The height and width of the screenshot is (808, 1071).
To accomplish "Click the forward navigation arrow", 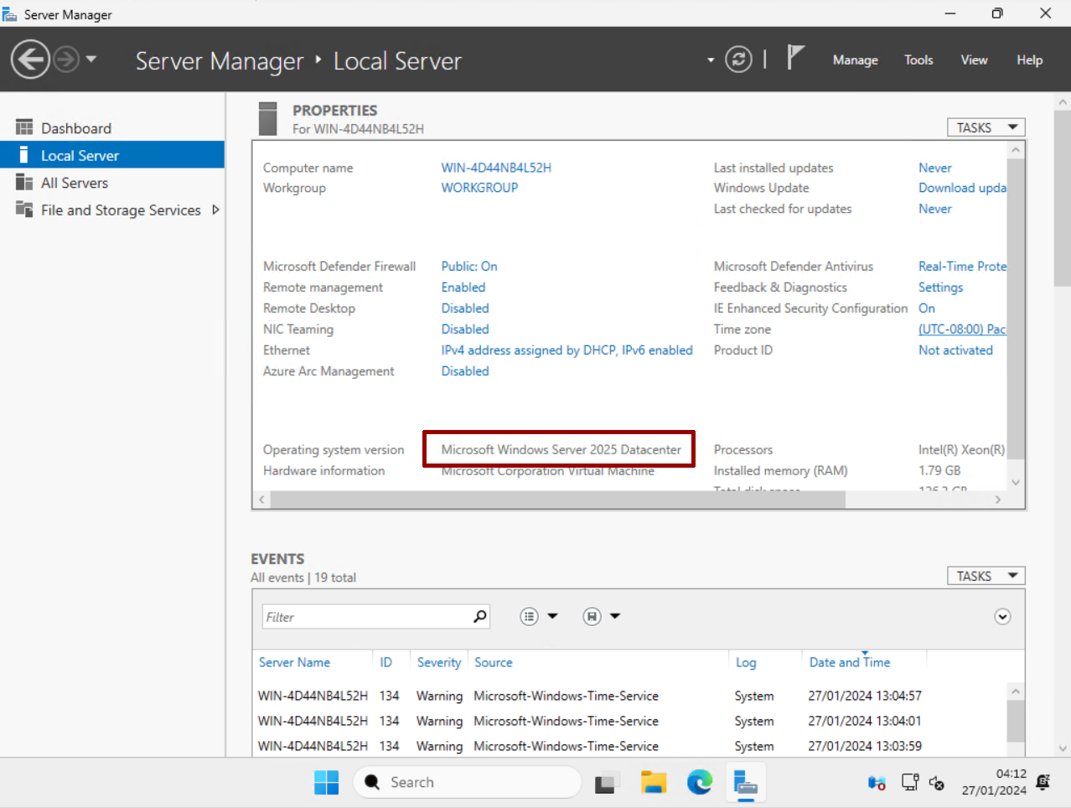I will pyautogui.click(x=66, y=60).
